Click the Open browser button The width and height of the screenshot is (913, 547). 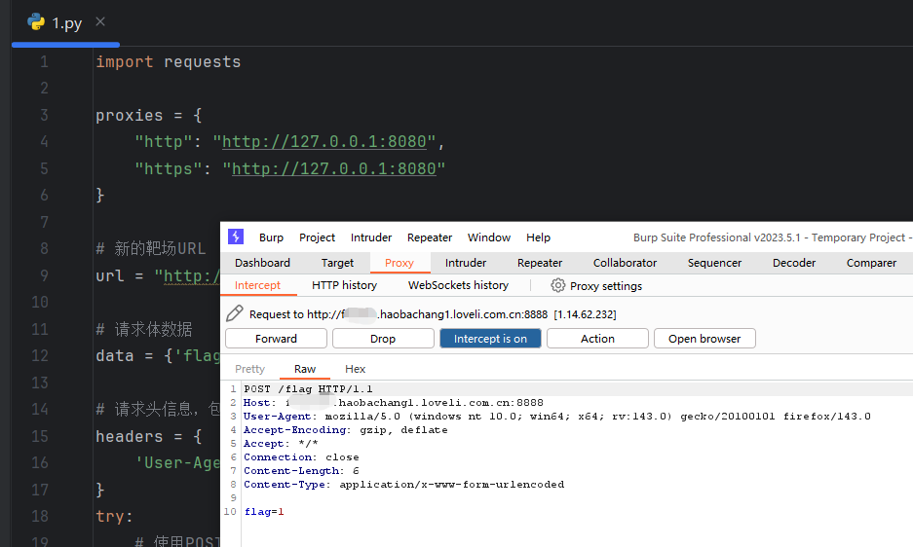(x=704, y=339)
